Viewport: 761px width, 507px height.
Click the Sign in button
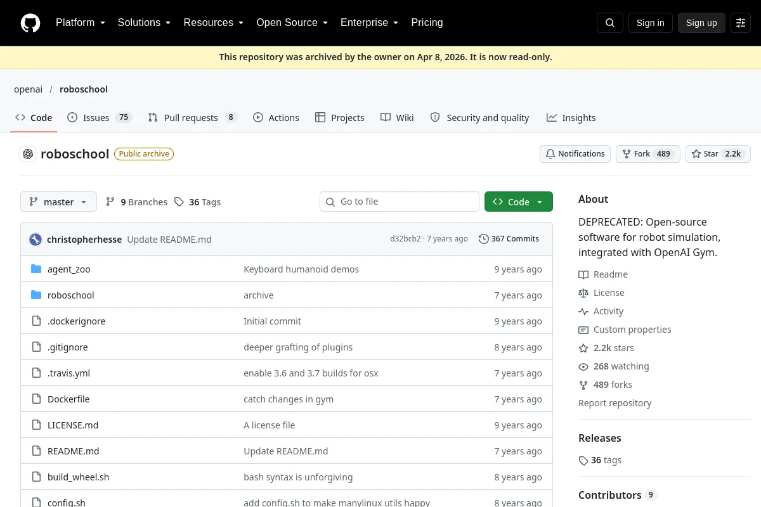click(651, 23)
